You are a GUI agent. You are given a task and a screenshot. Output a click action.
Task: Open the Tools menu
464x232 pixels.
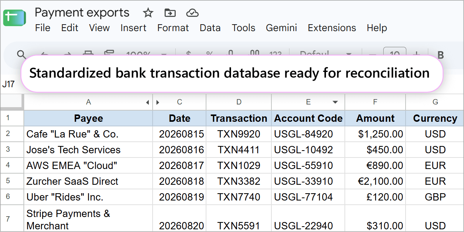click(243, 28)
